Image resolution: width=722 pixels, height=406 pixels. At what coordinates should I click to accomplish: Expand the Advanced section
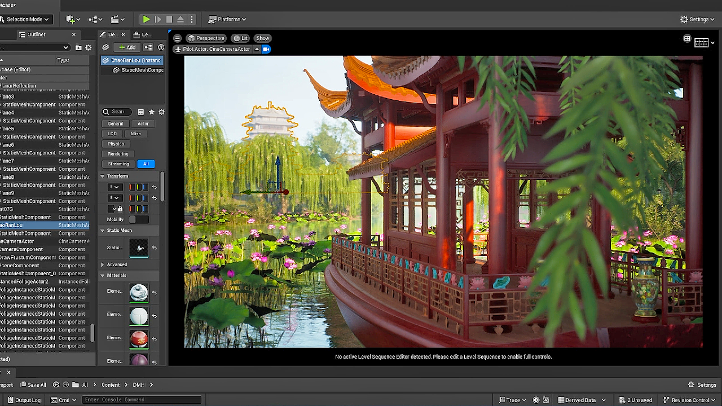[x=103, y=264]
